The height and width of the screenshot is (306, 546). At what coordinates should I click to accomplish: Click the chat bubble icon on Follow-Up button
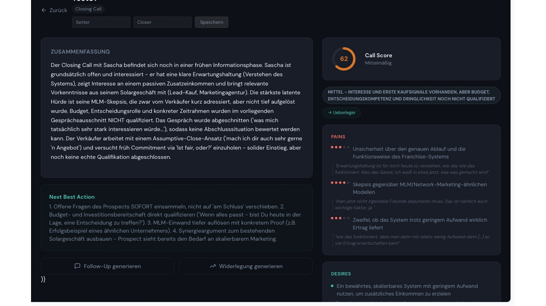[78, 266]
